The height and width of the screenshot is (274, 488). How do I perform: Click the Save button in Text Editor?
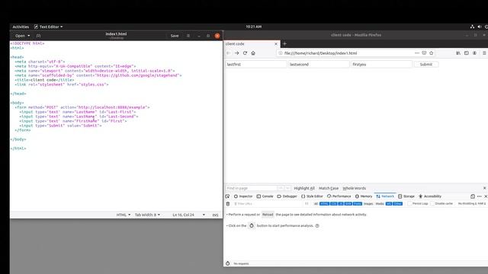point(175,36)
